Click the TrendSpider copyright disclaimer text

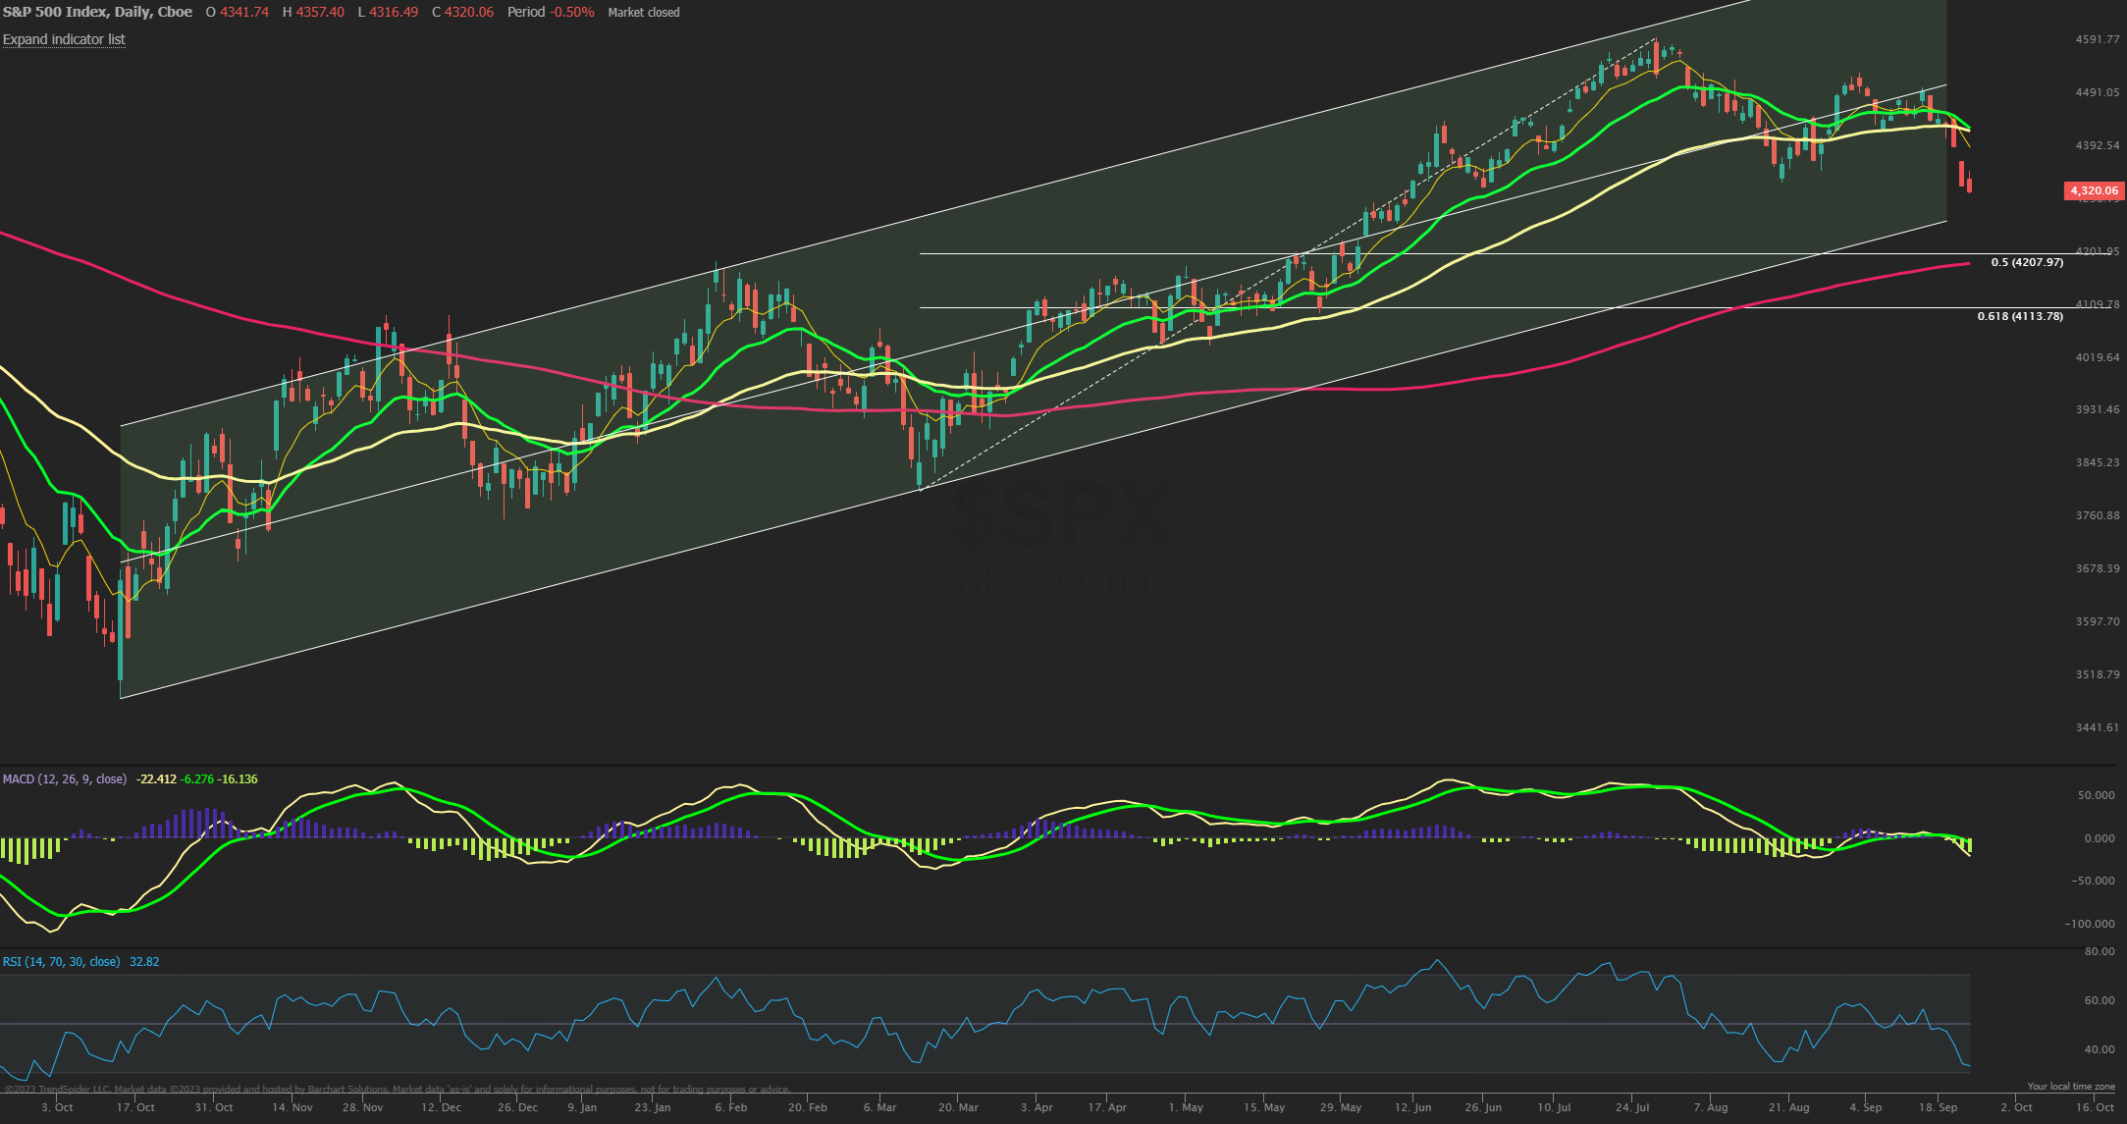398,1089
